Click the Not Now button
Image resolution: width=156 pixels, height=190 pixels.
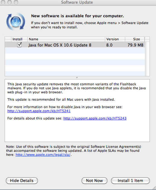[94, 181]
